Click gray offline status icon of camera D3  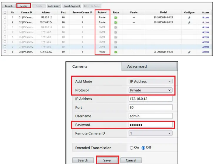(x=116, y=27)
